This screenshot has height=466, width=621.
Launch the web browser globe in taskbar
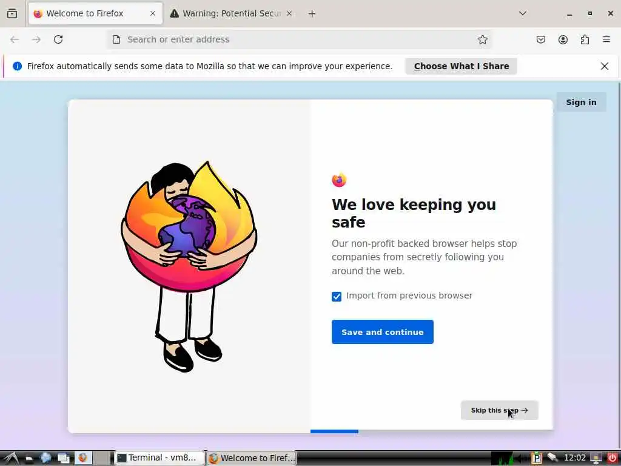tap(46, 458)
